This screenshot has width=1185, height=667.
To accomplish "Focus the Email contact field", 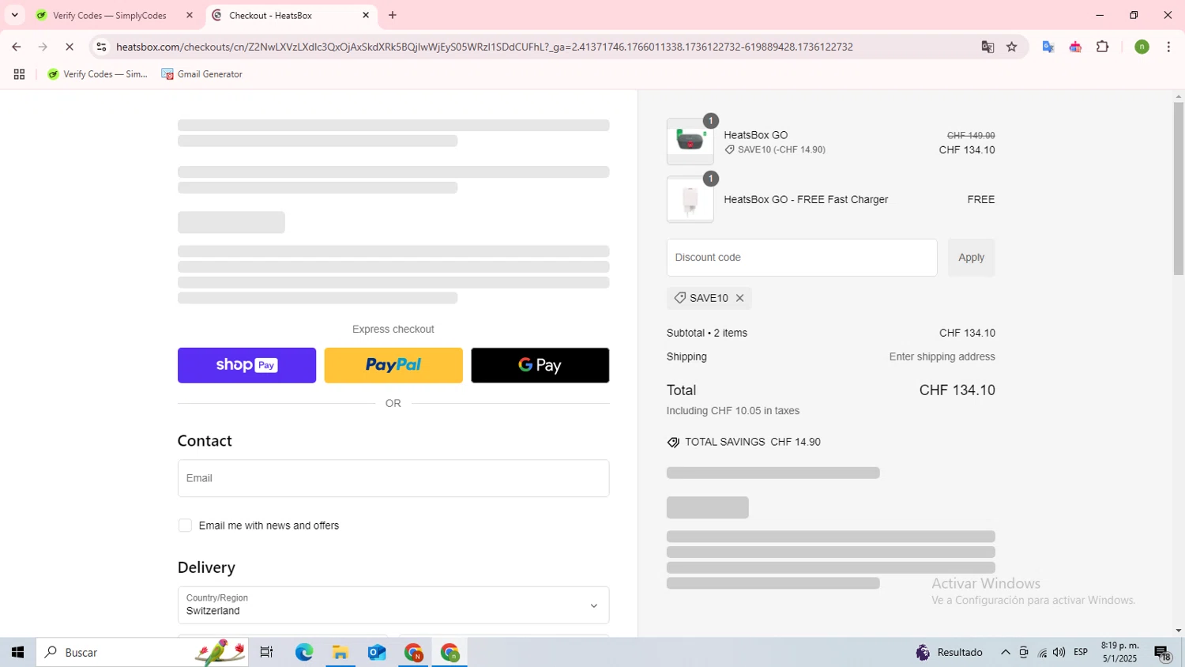I will click(x=393, y=478).
